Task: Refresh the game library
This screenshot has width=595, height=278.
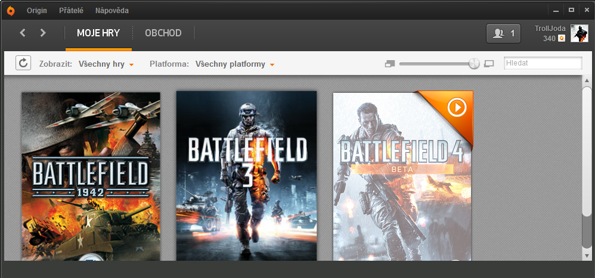Action: [23, 63]
